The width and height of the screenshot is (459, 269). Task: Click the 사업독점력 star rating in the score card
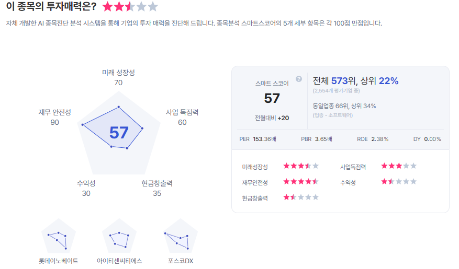[399, 166]
